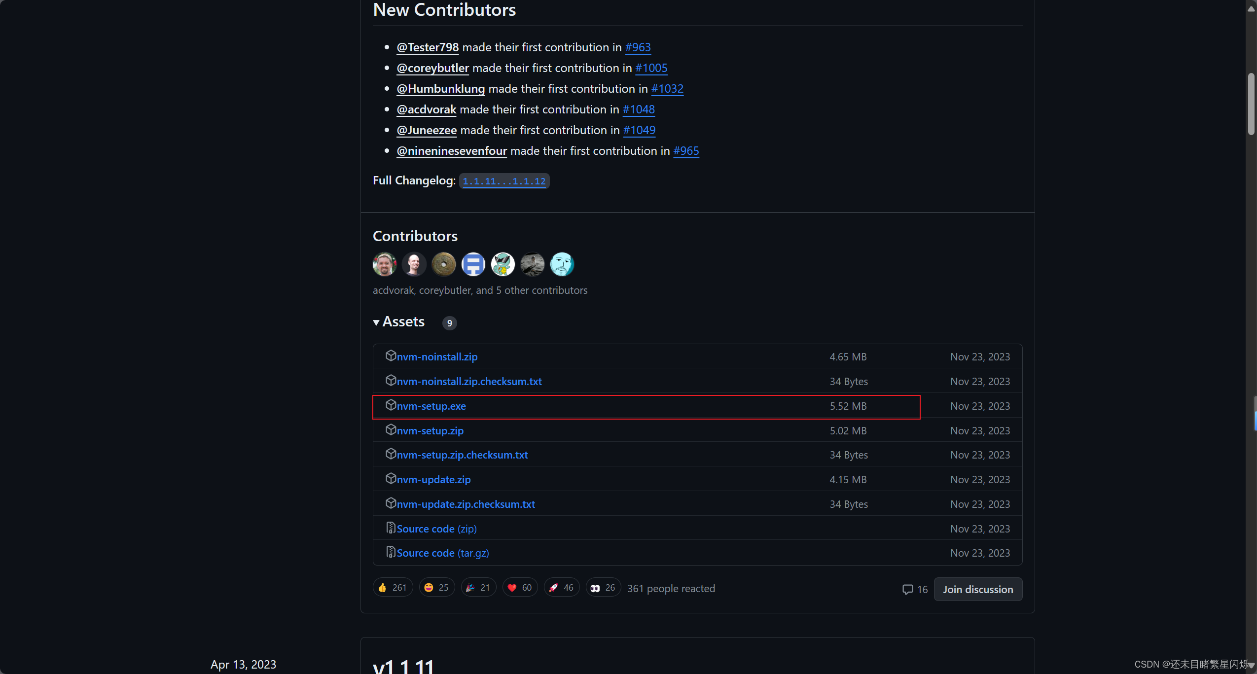Open the 1.1.11...1.1.12 changelog link
This screenshot has width=1257, height=674.
(x=504, y=181)
